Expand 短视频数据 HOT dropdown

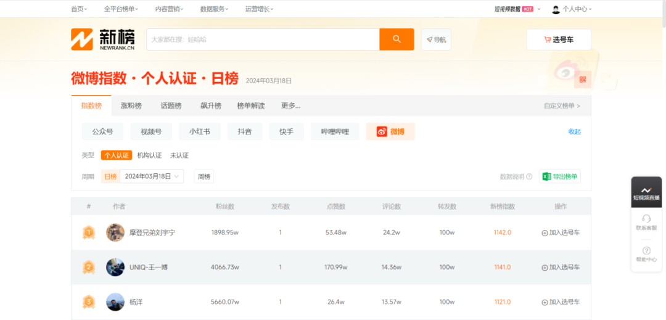[517, 9]
